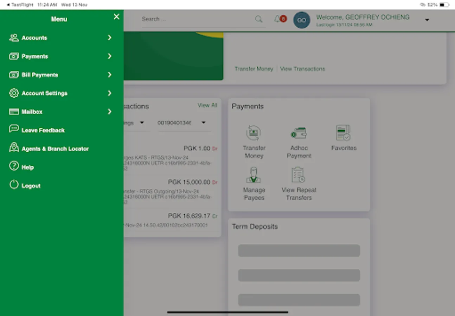The image size is (455, 316).
Task: Expand the Accounts menu section
Action: click(34, 38)
